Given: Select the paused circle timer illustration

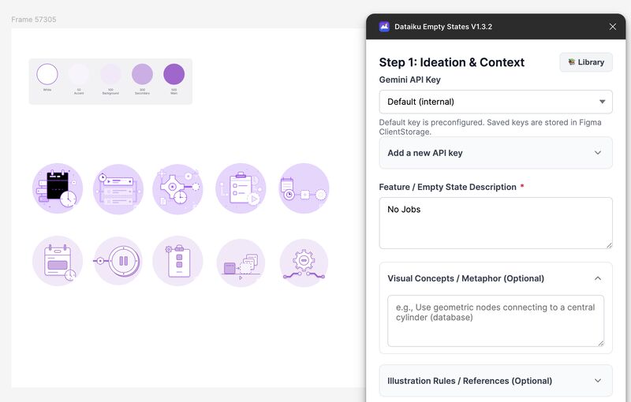Looking at the screenshot, I should tap(118, 260).
